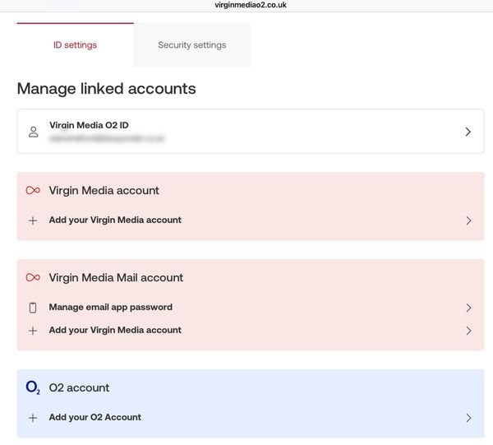
Task: Select the ID settings tab
Action: coord(75,45)
